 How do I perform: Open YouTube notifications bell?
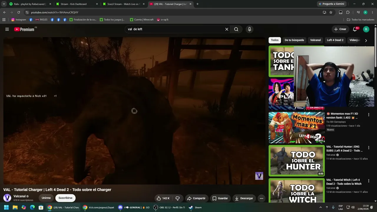[x=355, y=29]
